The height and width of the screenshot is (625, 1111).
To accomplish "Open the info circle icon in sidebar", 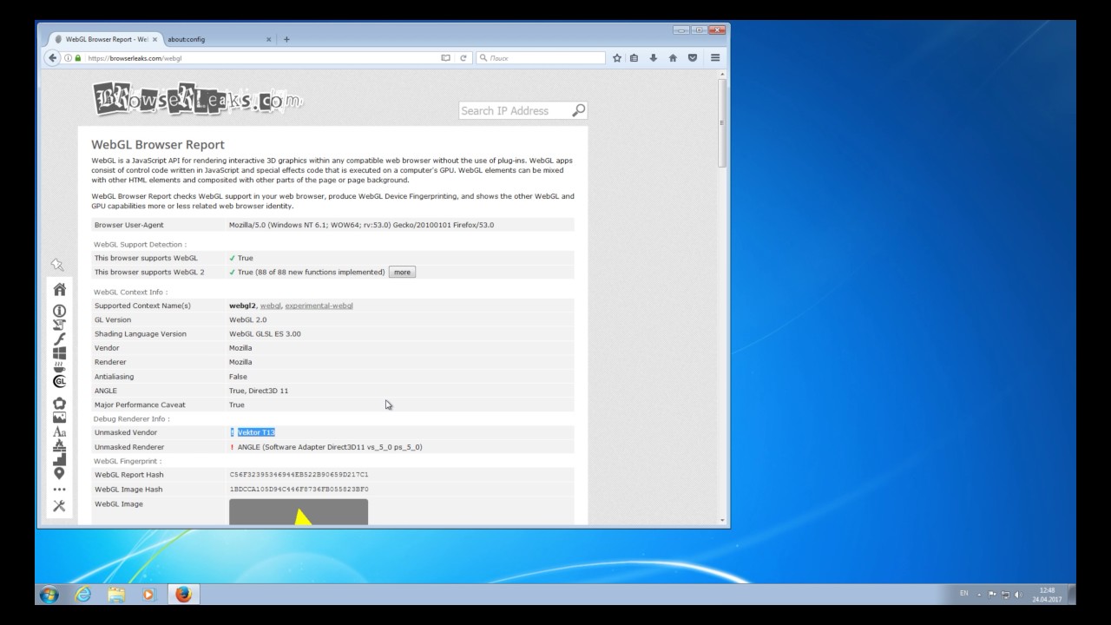I will [x=59, y=311].
